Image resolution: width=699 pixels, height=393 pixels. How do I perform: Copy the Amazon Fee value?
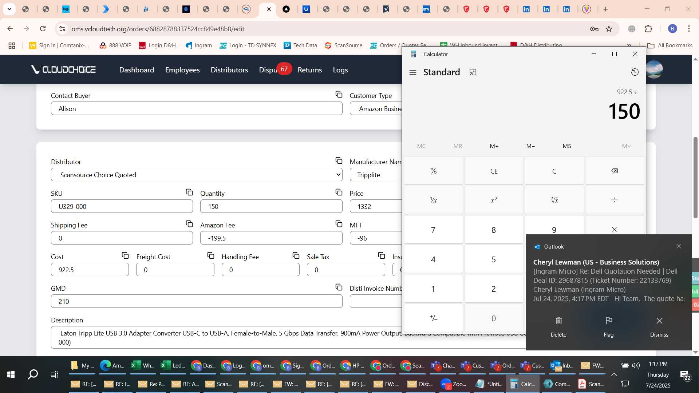[339, 224]
